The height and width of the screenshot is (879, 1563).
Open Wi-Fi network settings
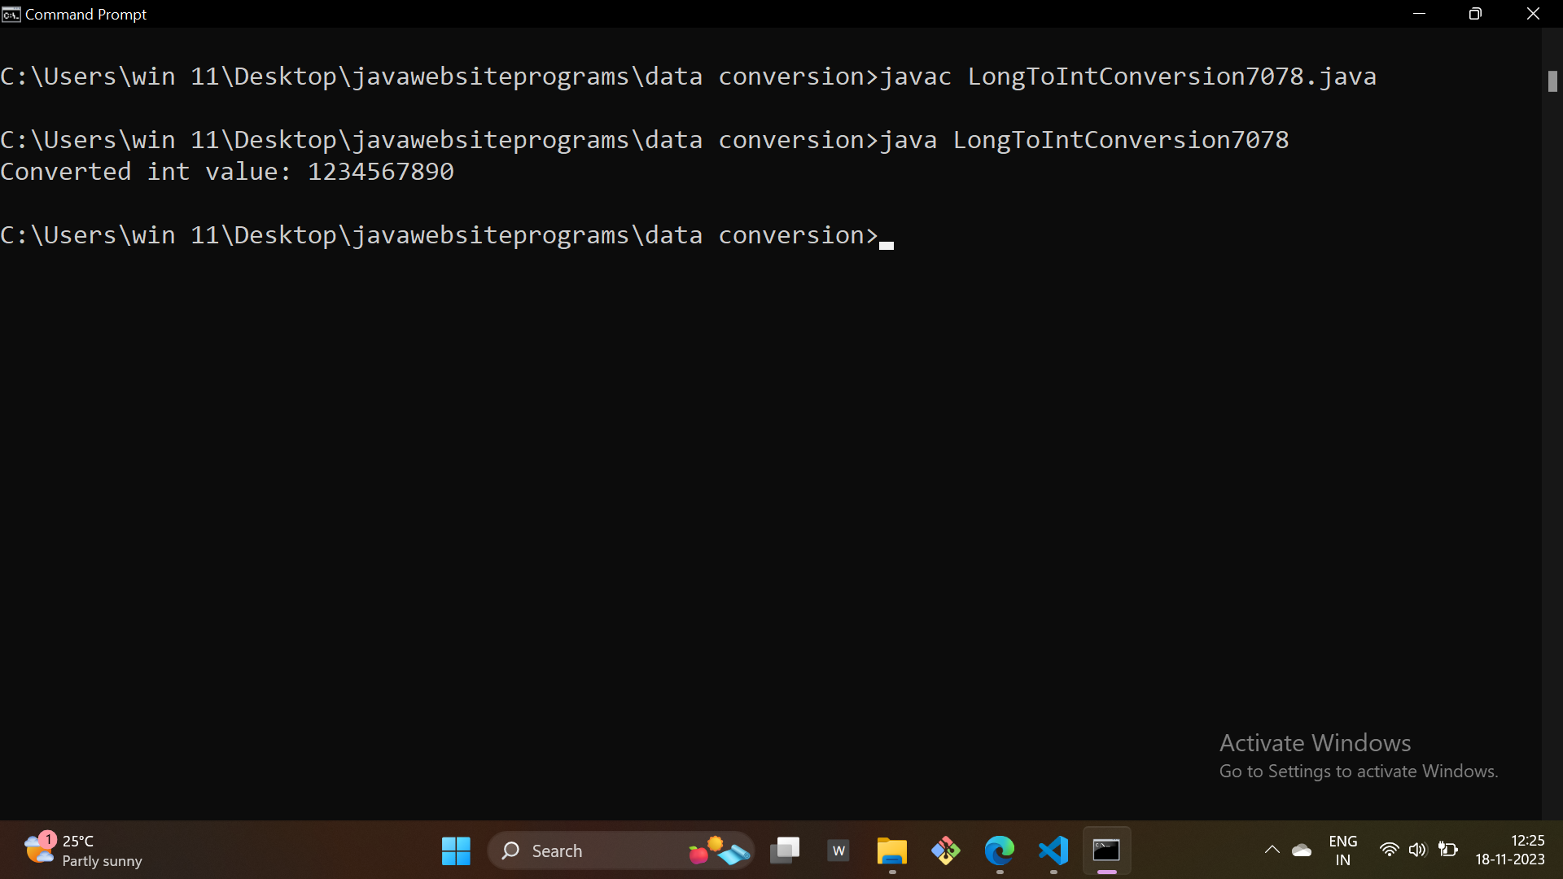(x=1389, y=851)
